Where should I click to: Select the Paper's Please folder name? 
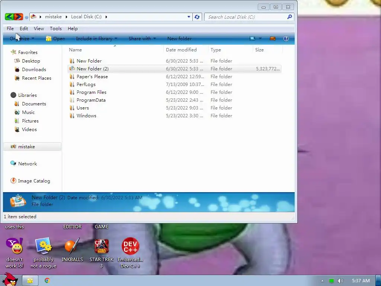pyautogui.click(x=92, y=77)
